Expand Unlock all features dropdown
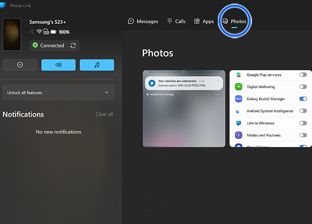 [x=58, y=93]
